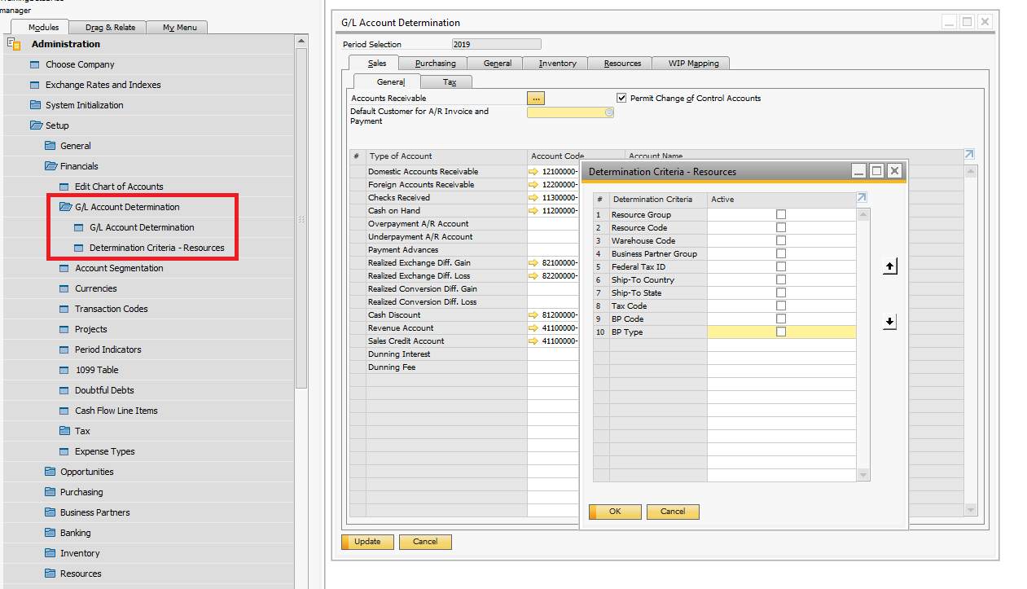Uncheck Permit Change of Control Accounts

(x=622, y=99)
